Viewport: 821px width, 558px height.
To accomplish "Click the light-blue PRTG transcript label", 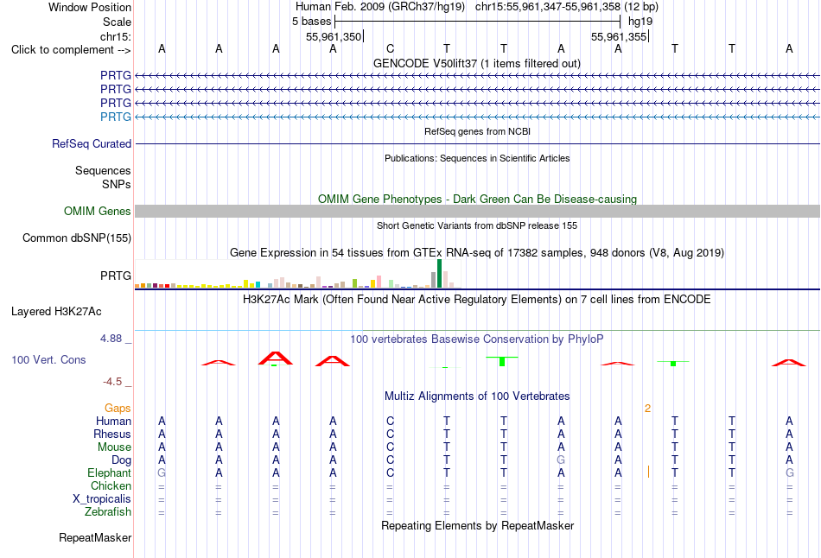I will click(x=115, y=117).
